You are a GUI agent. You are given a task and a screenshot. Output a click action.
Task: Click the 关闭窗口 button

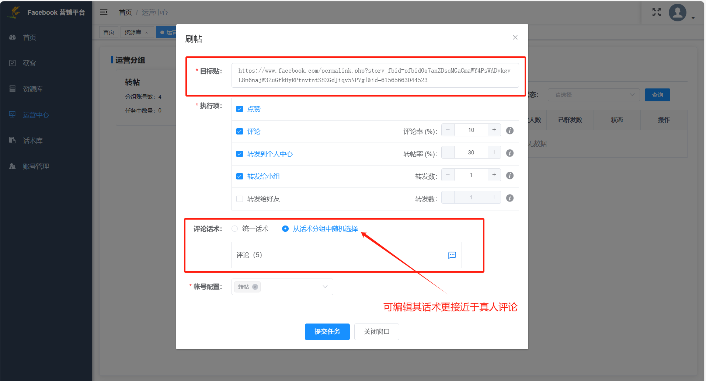tap(376, 332)
